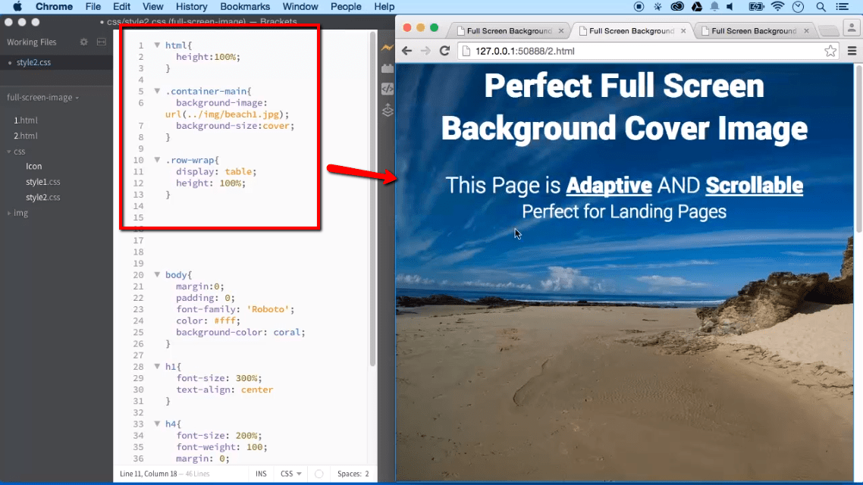Click the battery status icon
Screen dimensions: 863x485
tap(756, 7)
